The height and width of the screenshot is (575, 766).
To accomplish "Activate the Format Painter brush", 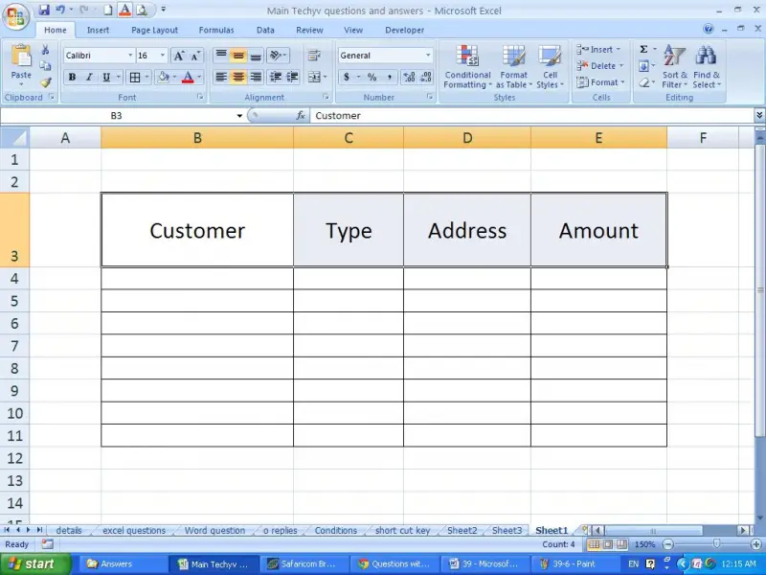I will 45,82.
